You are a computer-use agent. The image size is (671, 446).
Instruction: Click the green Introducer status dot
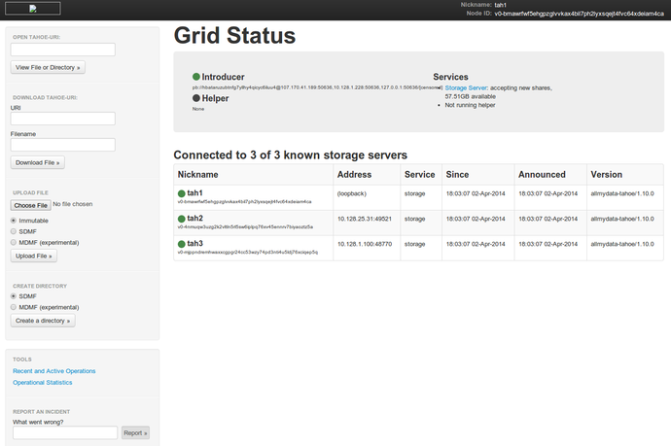pos(196,77)
